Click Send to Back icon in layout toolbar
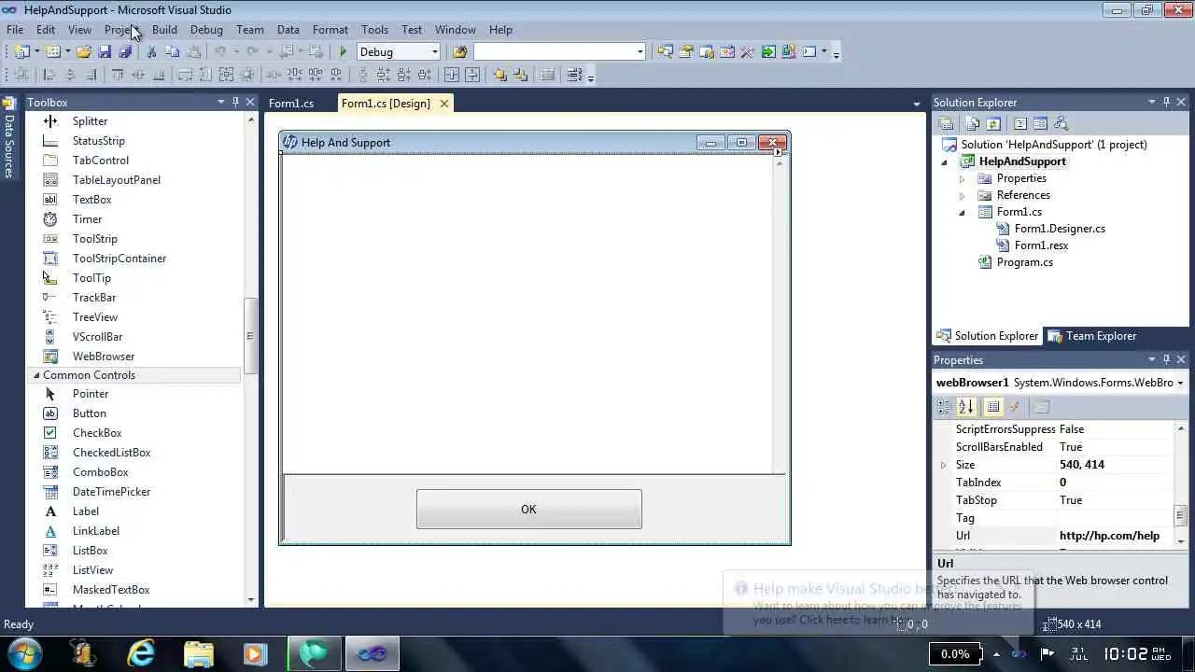This screenshot has width=1195, height=672. (520, 75)
